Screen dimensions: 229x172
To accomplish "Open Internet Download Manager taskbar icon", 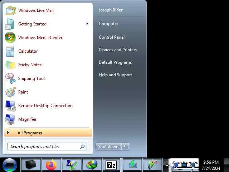I will pyautogui.click(x=92, y=165).
